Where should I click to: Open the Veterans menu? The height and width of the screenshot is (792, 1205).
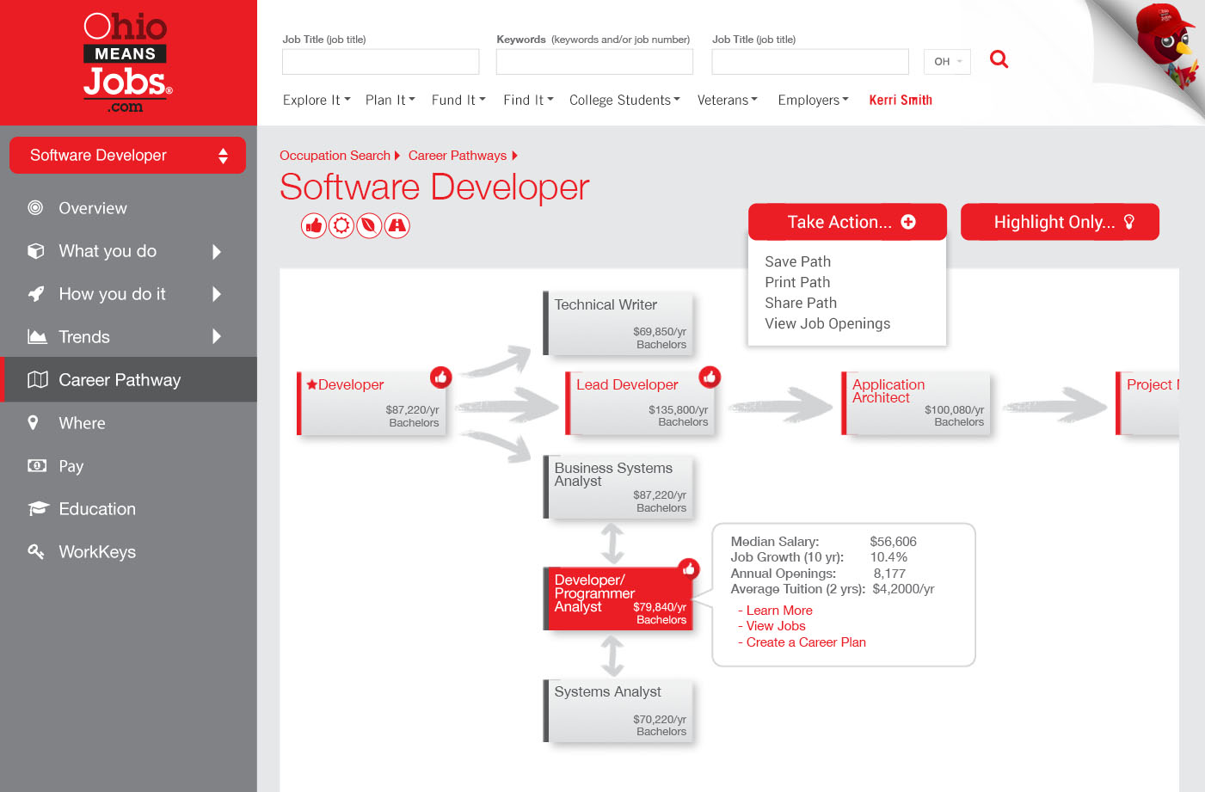tap(728, 100)
